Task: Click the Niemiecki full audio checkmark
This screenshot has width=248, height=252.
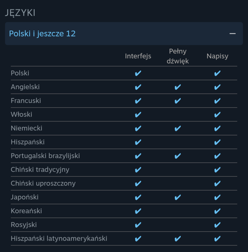Action: point(178,128)
